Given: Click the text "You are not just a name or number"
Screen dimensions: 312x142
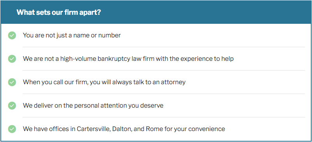Looking at the screenshot, I should (72, 35).
